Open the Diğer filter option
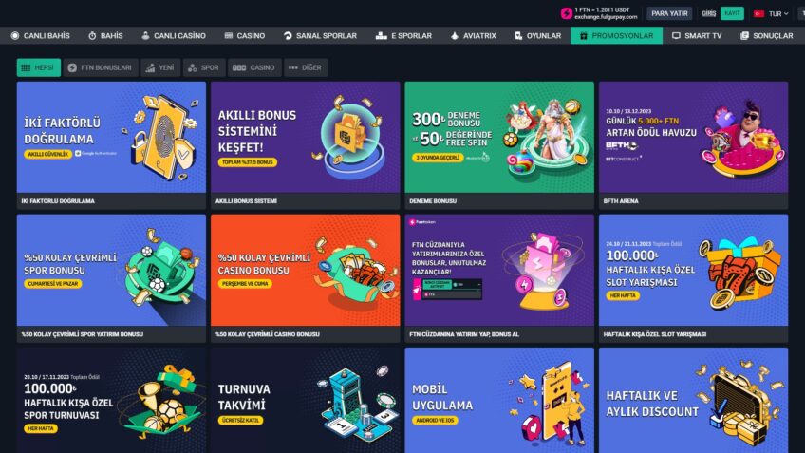Screen dimensions: 805x453 (306, 67)
